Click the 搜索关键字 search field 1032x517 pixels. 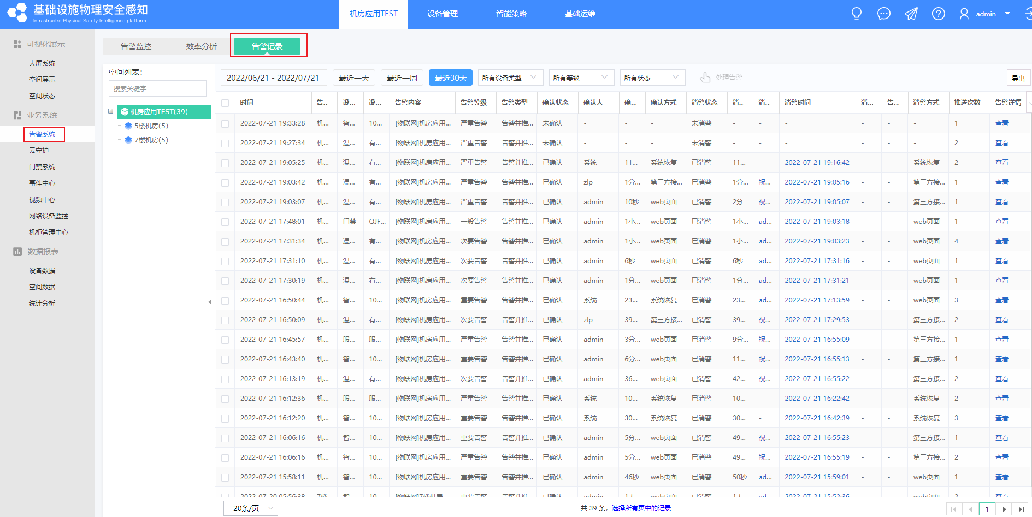(x=157, y=88)
